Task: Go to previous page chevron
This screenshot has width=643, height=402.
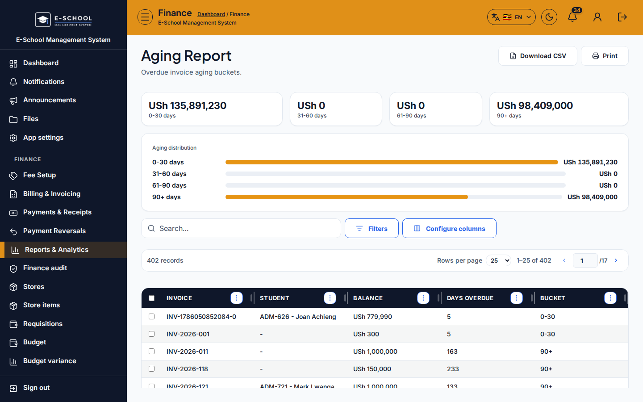Action: pos(564,260)
